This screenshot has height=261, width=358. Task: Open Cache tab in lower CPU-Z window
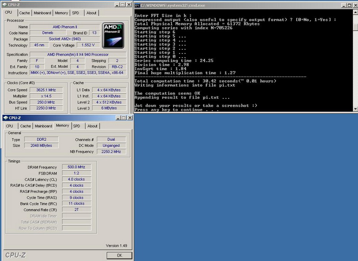point(26,126)
